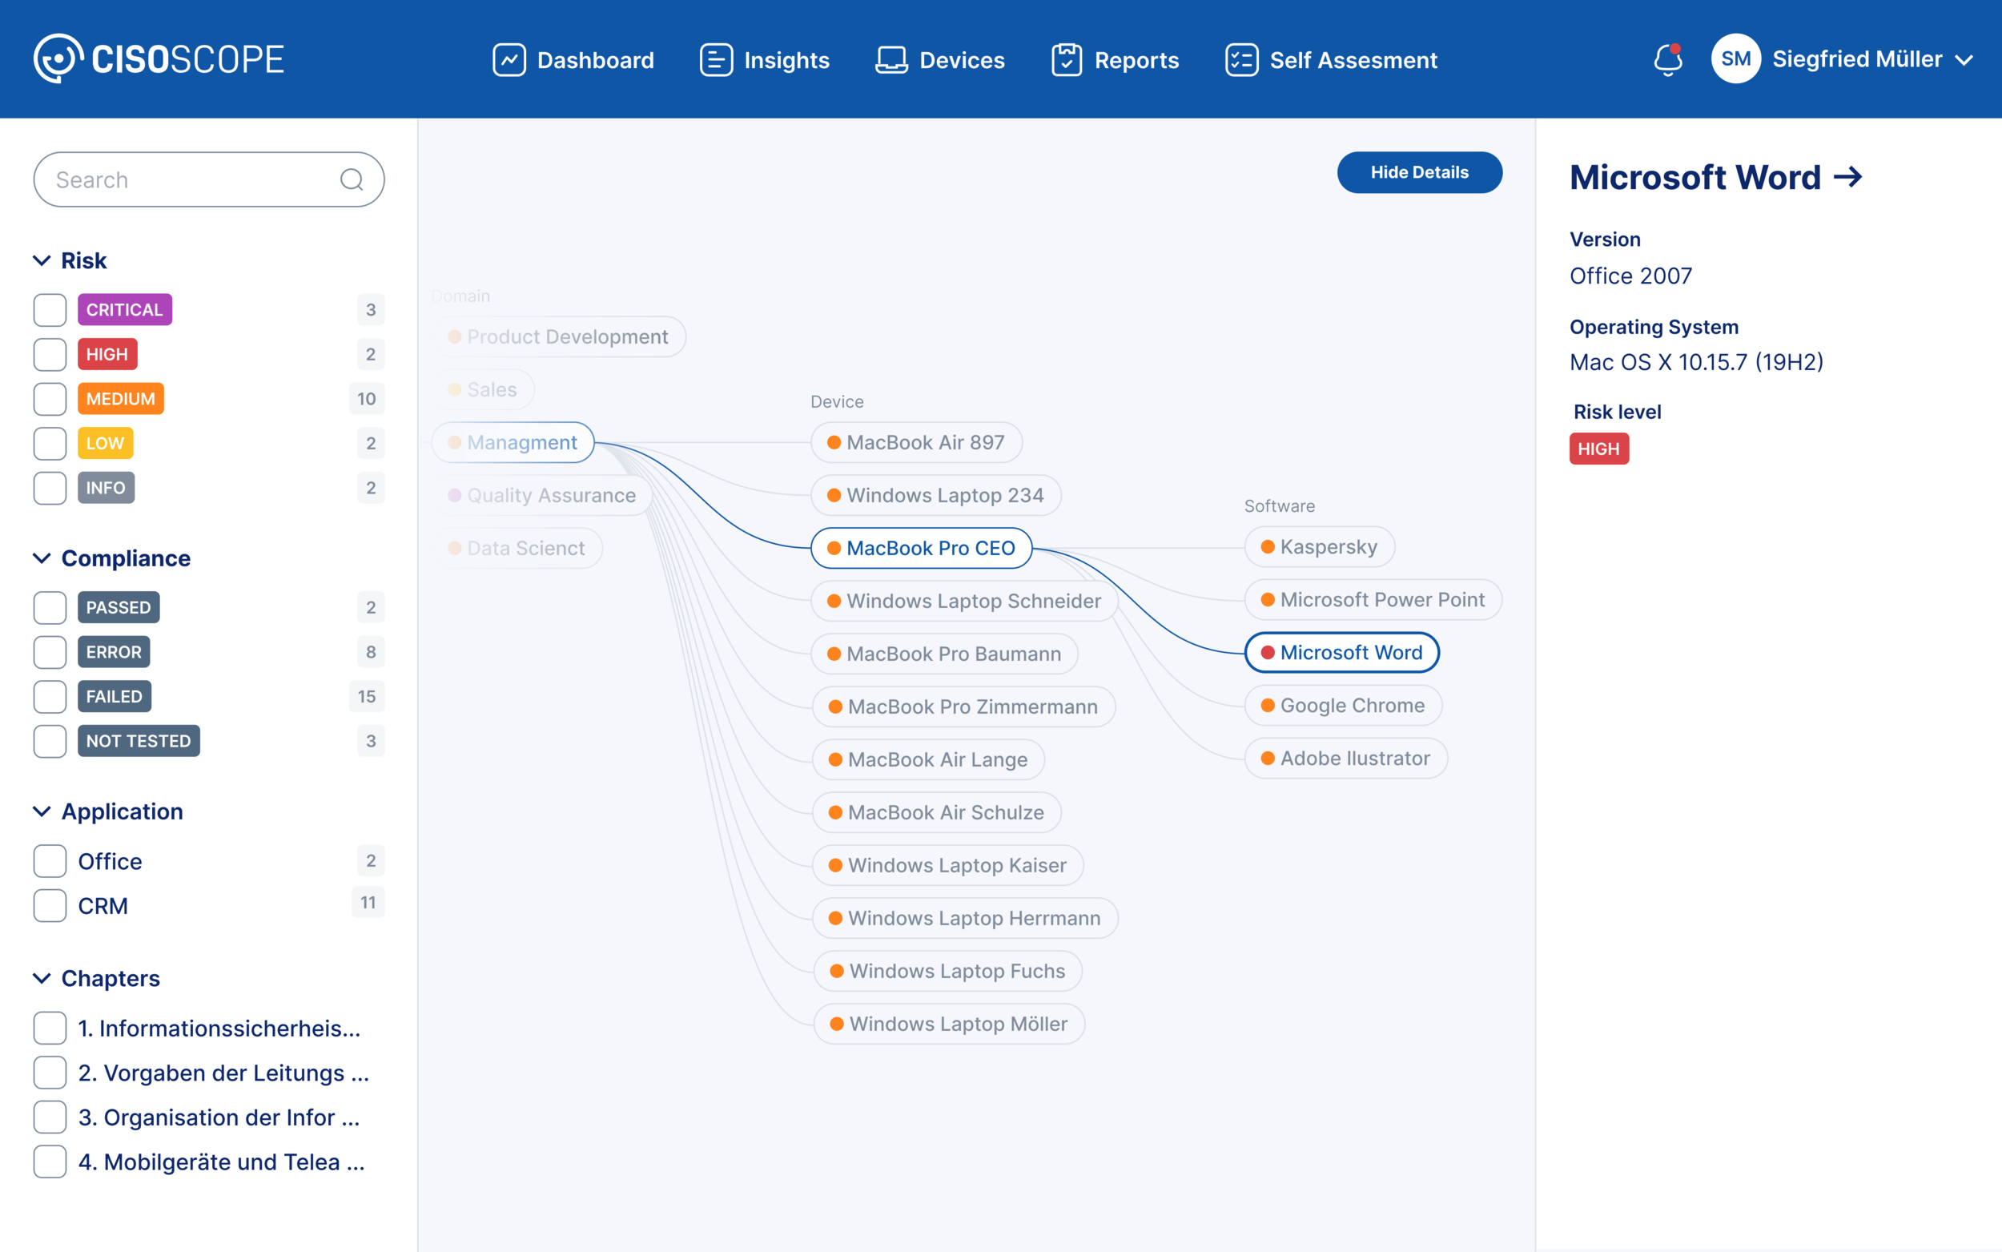Tick the Office application checkbox
This screenshot has height=1252, width=2002.
click(x=50, y=861)
